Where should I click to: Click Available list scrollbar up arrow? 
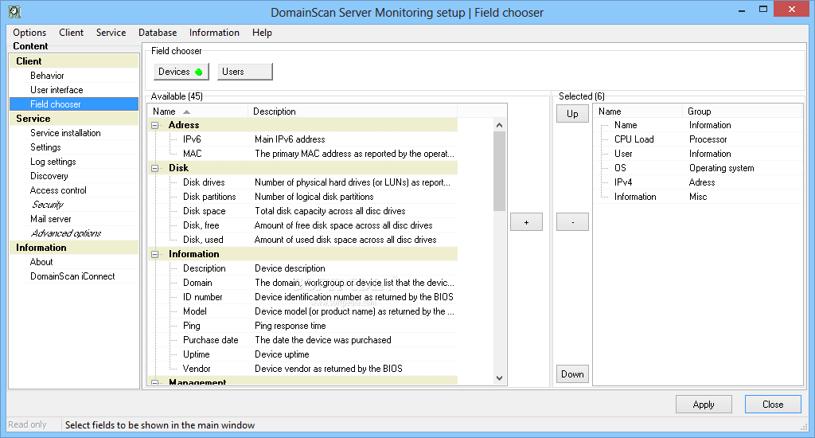(x=499, y=125)
